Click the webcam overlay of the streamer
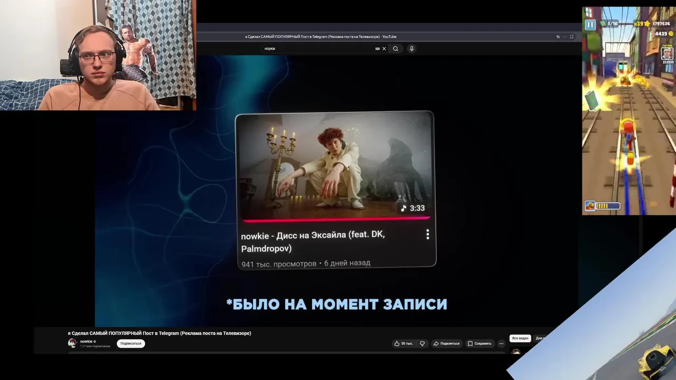 click(98, 55)
